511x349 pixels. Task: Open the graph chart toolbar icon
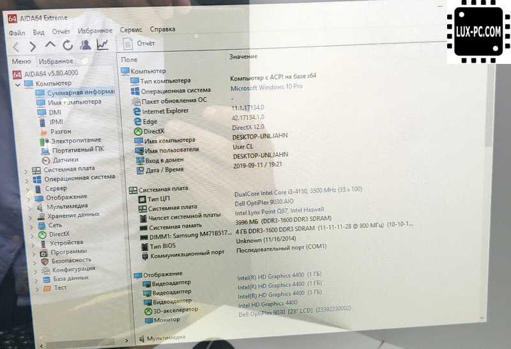pos(102,44)
